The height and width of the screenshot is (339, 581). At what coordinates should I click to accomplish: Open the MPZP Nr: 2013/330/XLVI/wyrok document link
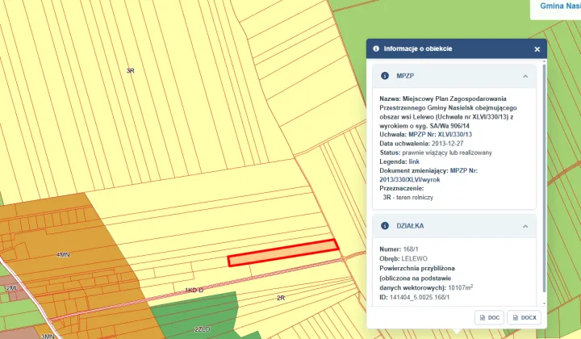pos(428,175)
